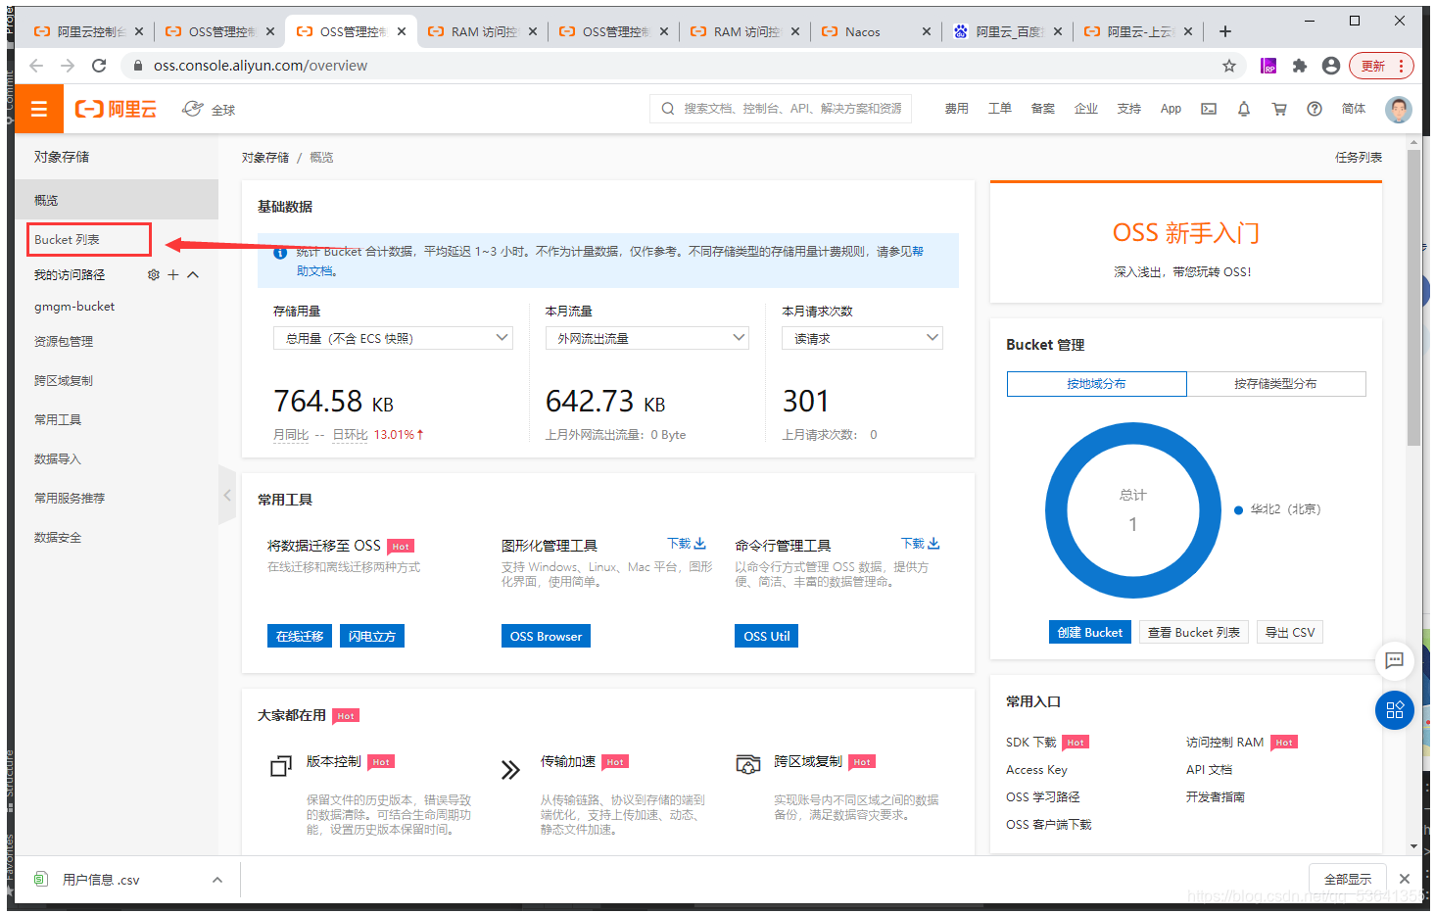Viewport: 1435px width, 914px height.
Task: Open the browser profile icon
Action: tap(1331, 66)
